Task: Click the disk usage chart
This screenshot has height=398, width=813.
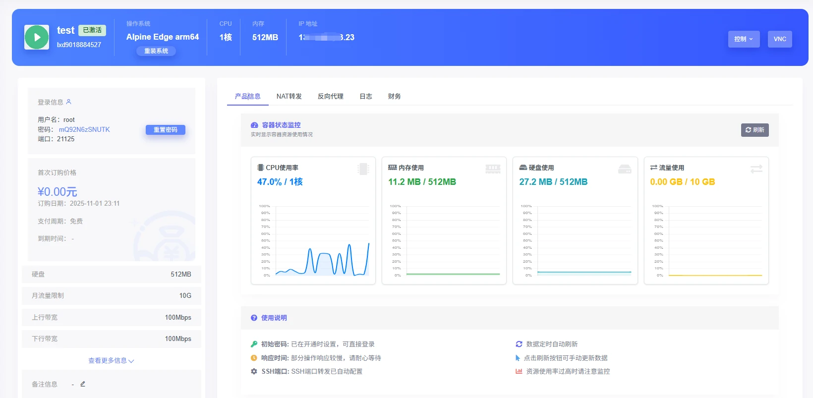Action: point(575,240)
